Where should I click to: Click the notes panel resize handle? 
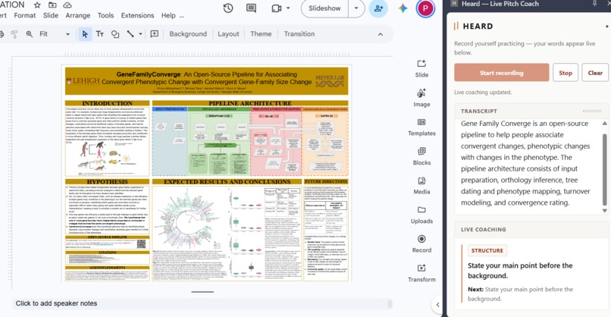pos(202,292)
